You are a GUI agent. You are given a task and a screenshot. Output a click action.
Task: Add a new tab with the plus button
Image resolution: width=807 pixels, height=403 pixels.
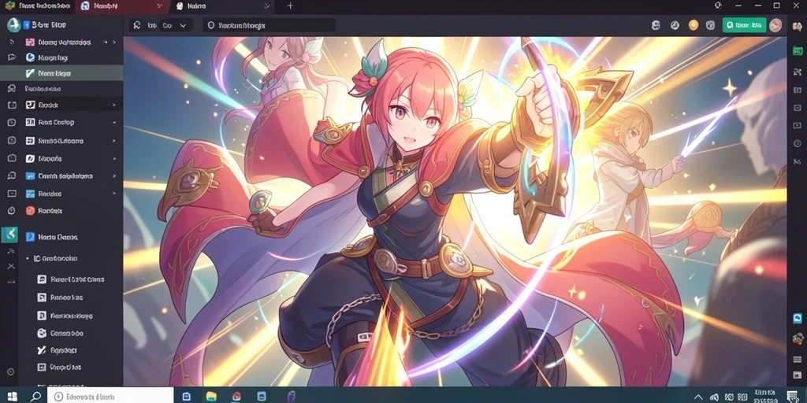pyautogui.click(x=290, y=6)
